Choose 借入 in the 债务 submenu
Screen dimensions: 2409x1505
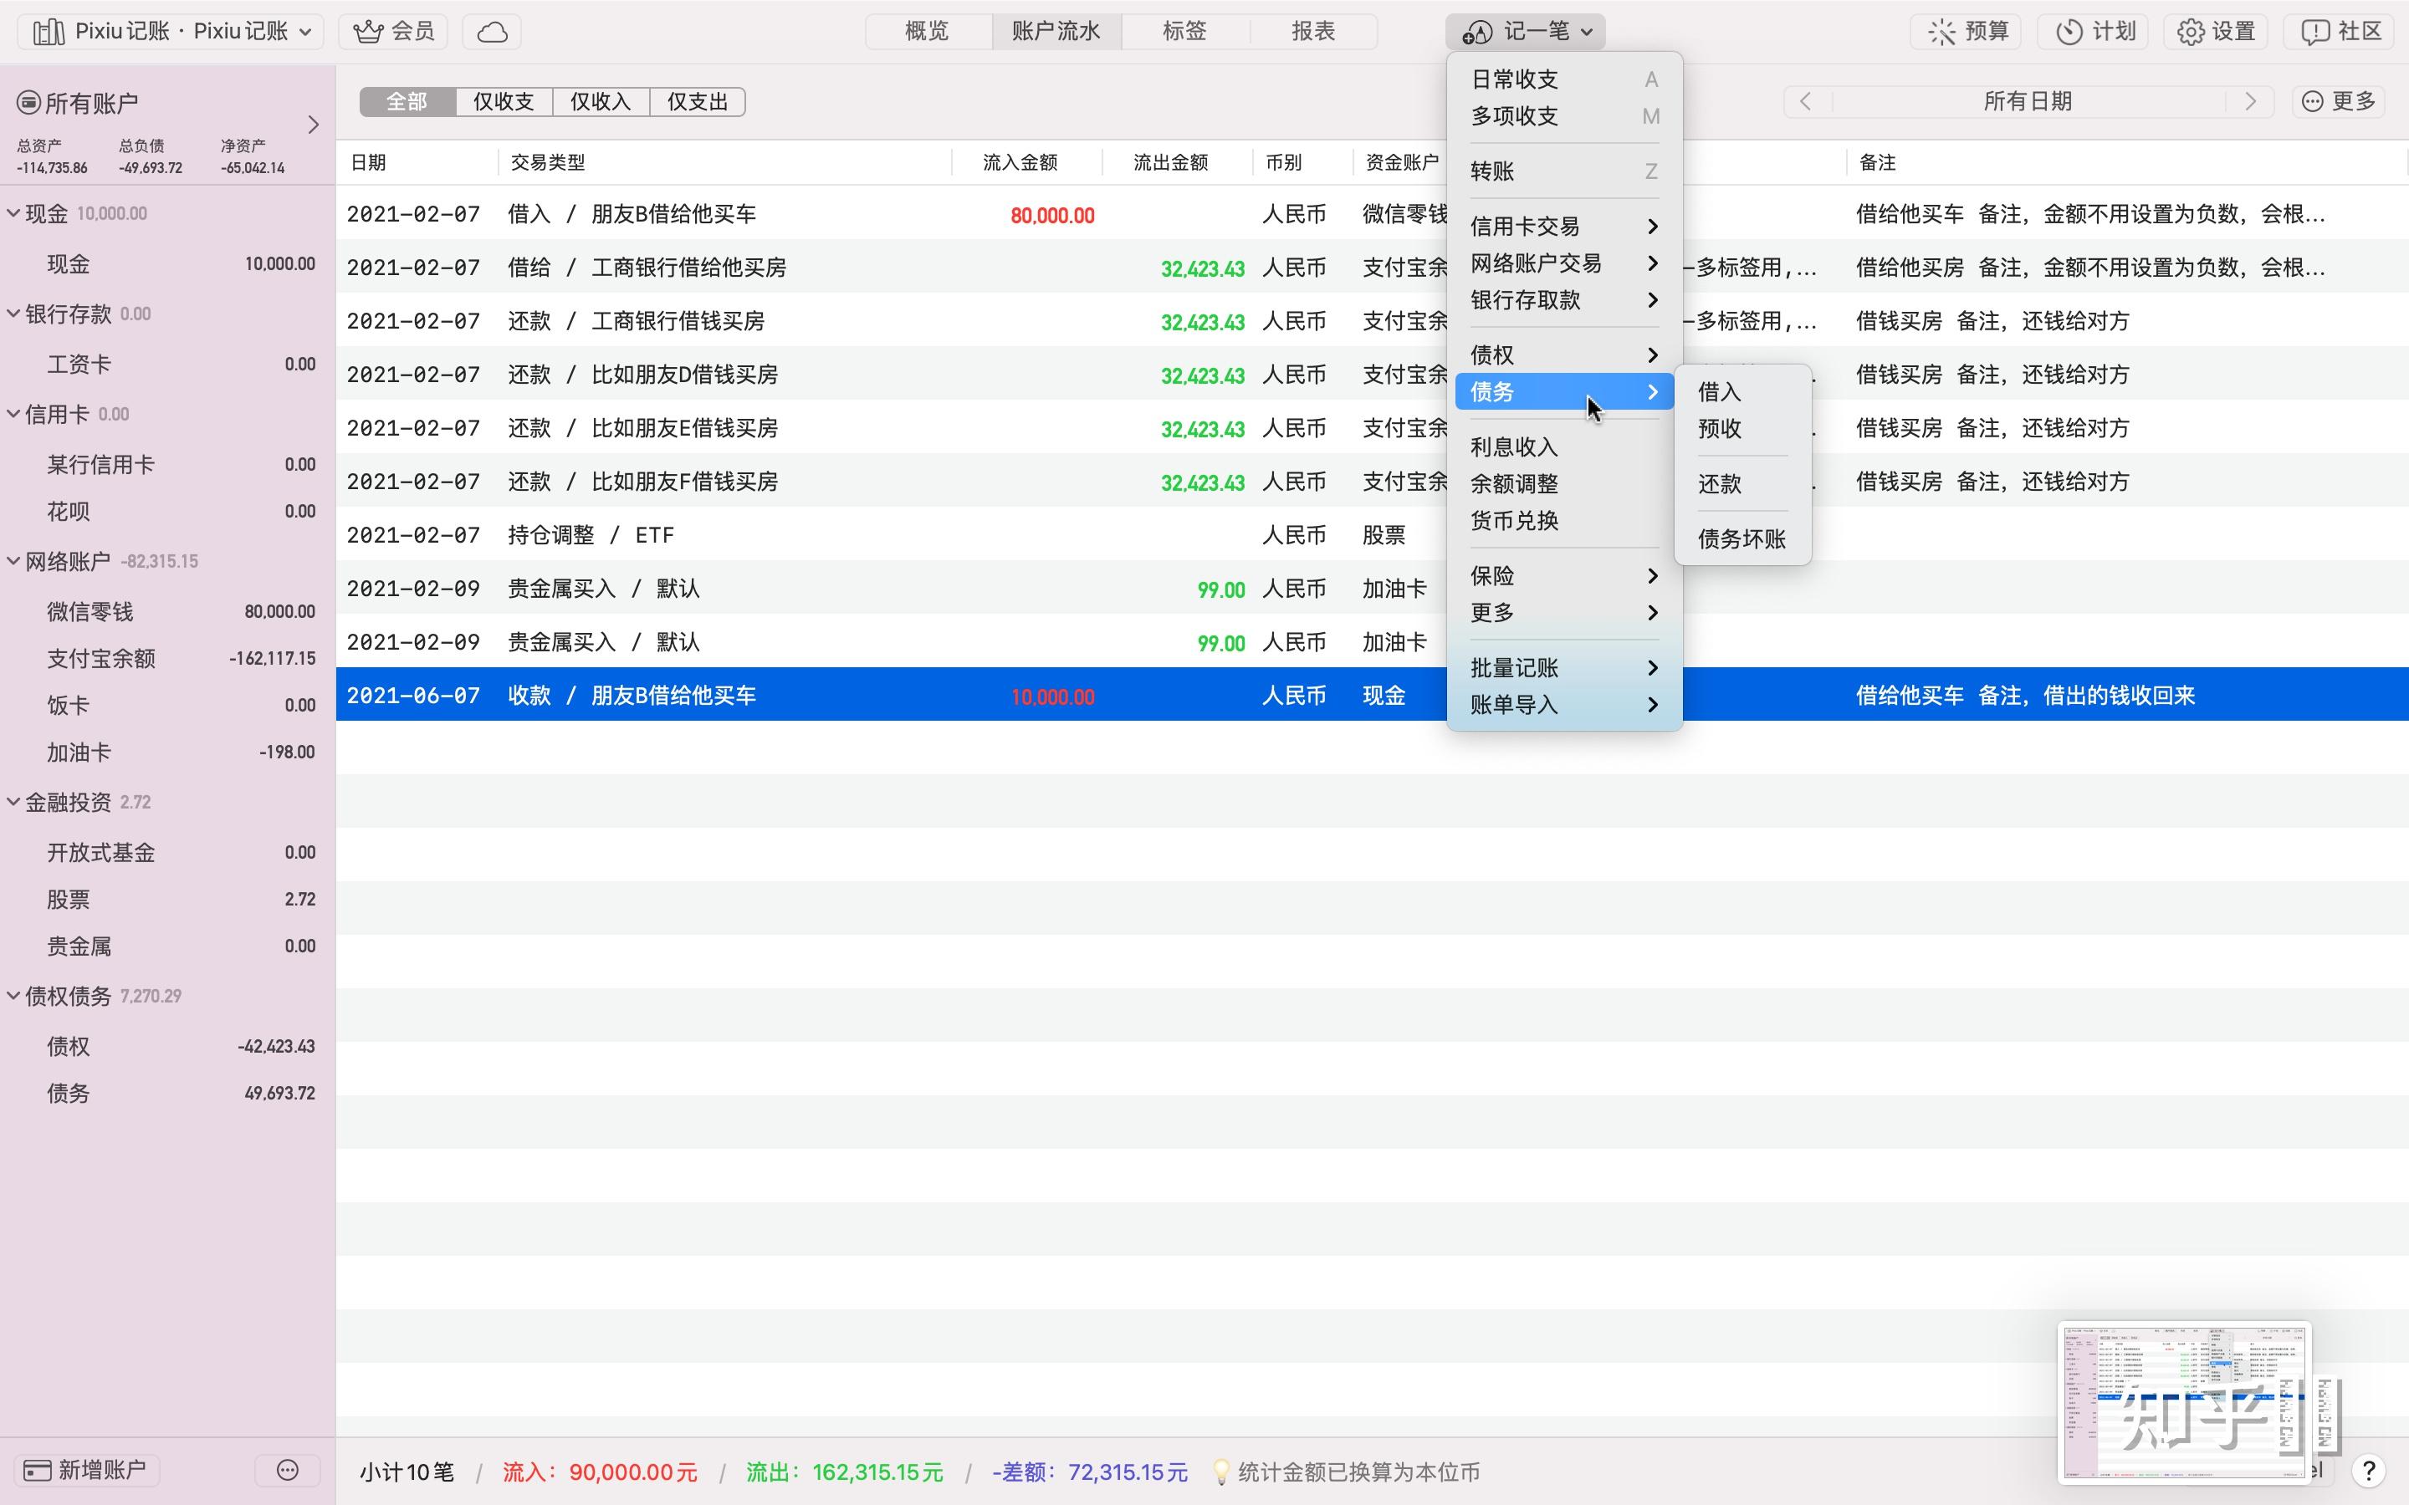click(1743, 392)
